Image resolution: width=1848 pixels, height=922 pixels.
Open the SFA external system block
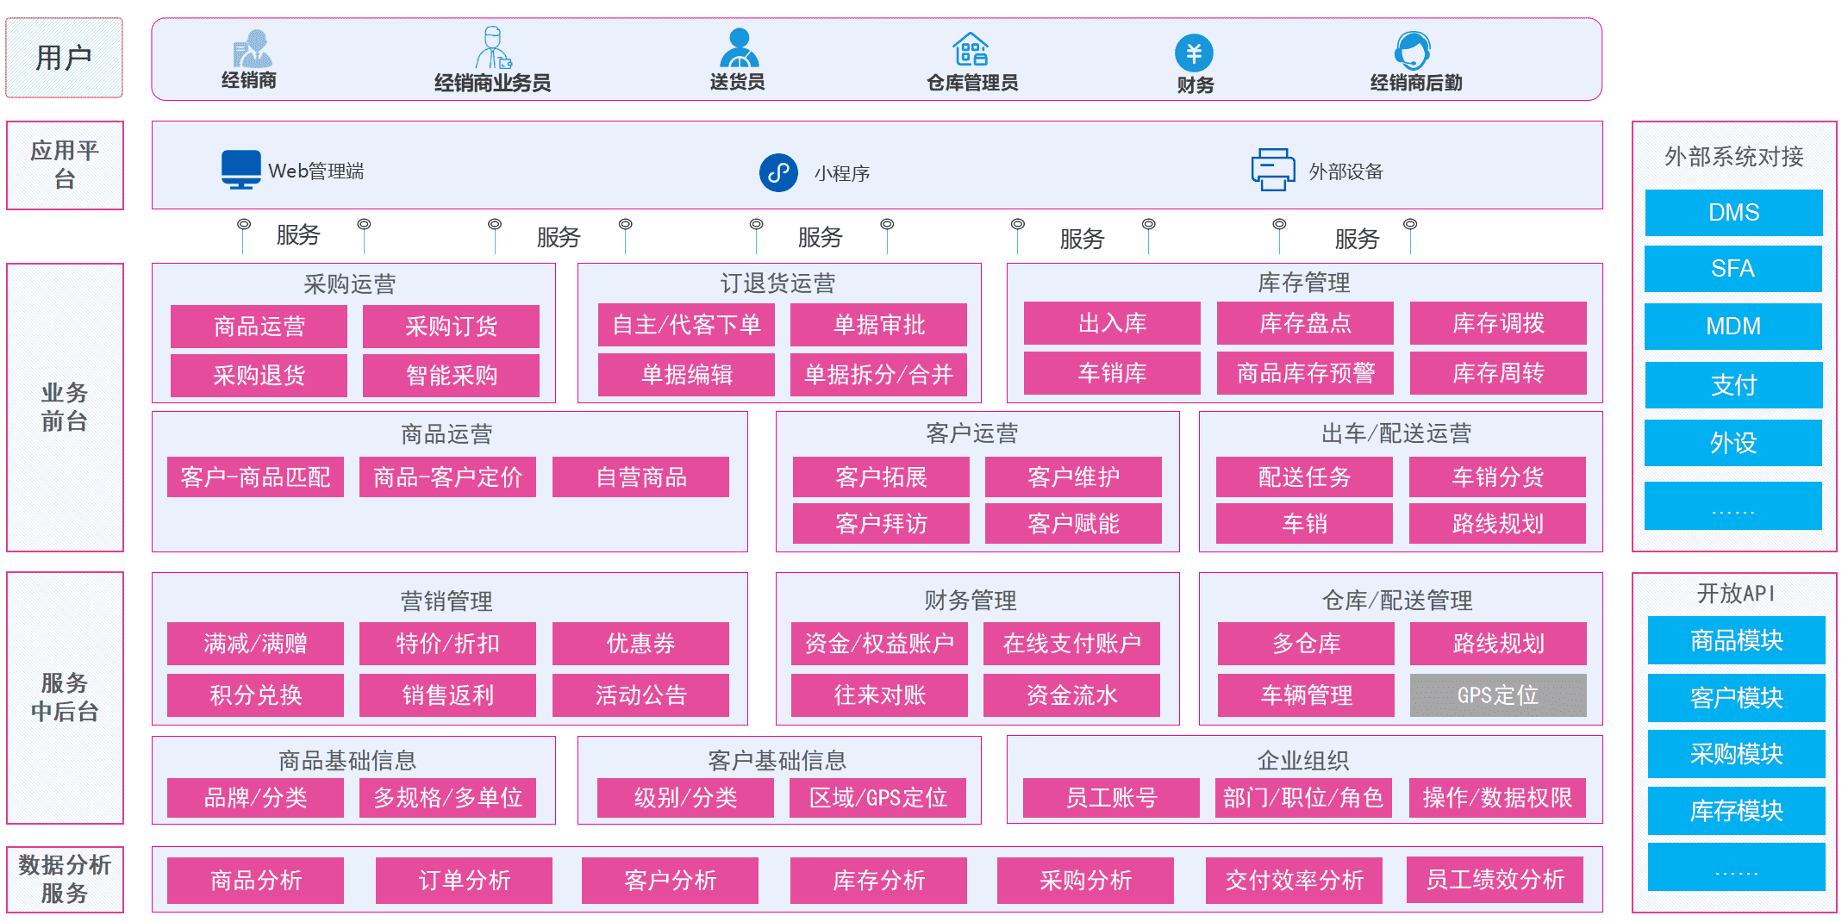(1732, 269)
